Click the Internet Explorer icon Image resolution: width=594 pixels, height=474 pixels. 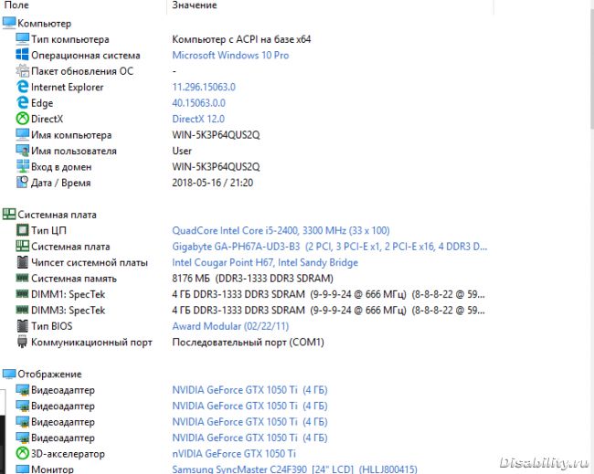tap(22, 87)
